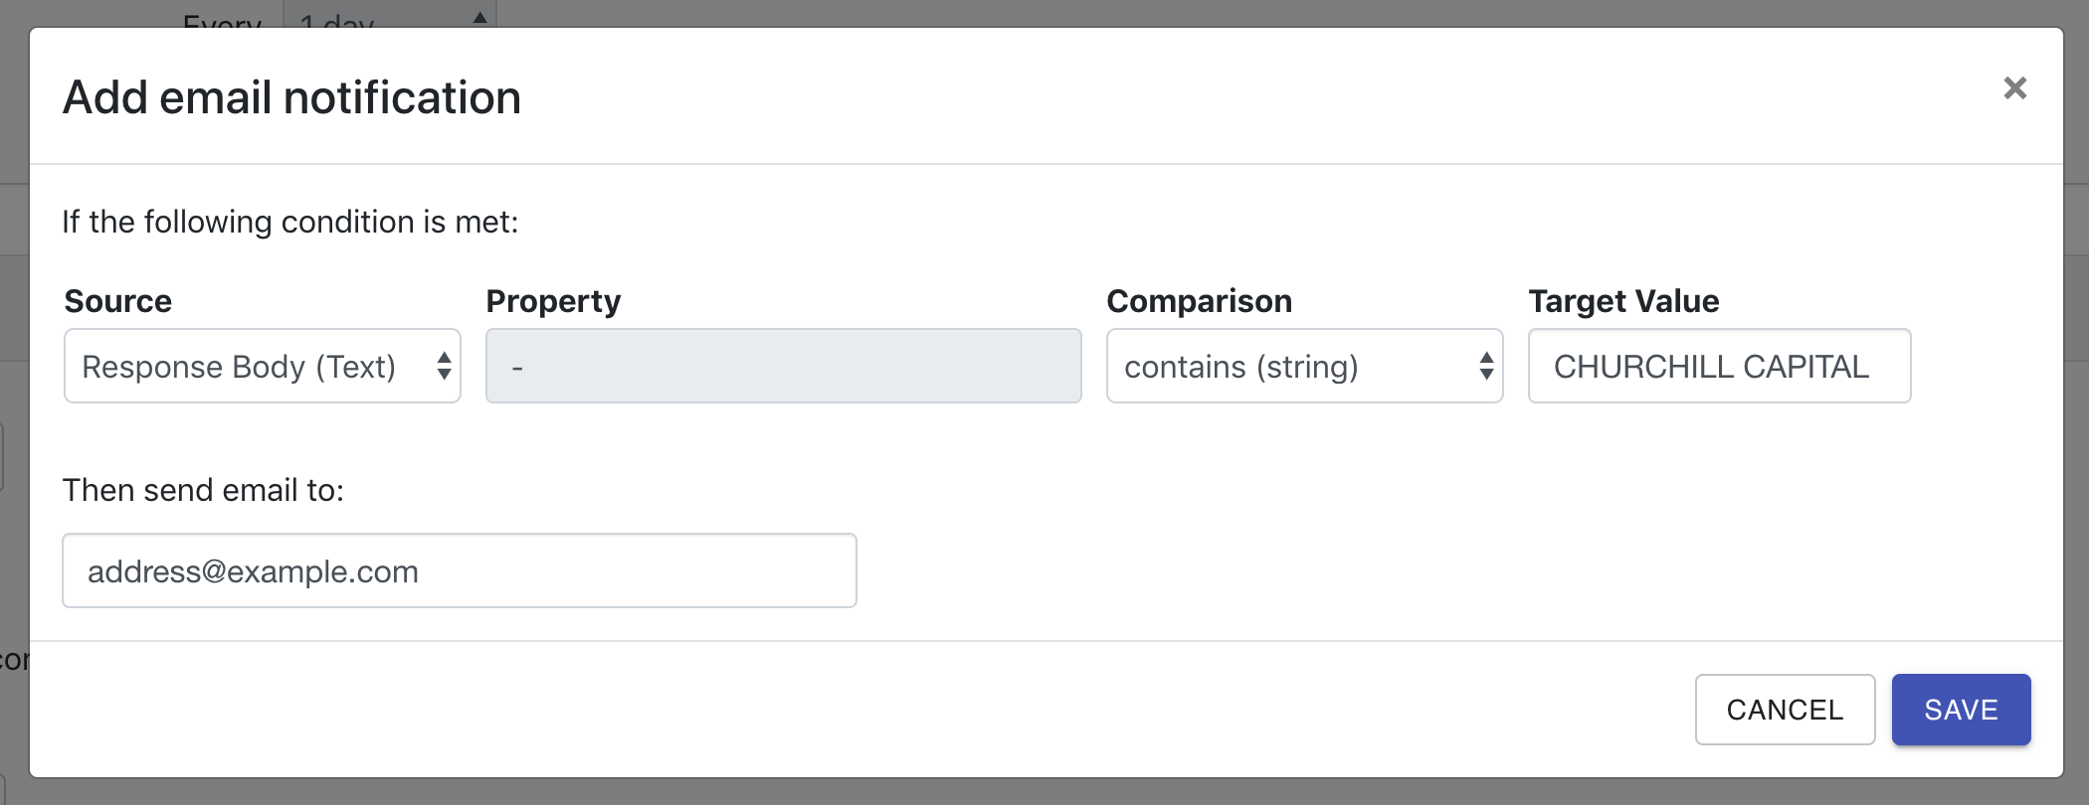Click the 'Add email notification' dialog title
This screenshot has width=2089, height=805.
pyautogui.click(x=291, y=98)
